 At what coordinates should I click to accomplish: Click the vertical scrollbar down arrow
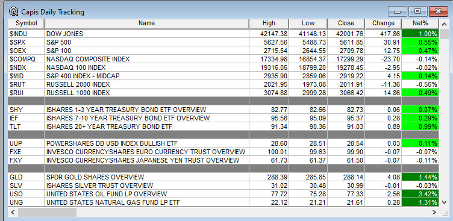coord(445,202)
